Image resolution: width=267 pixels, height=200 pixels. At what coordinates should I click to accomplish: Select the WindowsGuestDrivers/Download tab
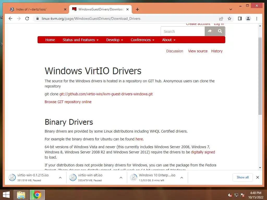[100, 9]
